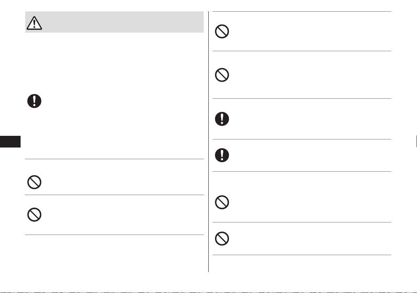Click the vertical divider between the two columns
The width and height of the screenshot is (417, 293).
[x=208, y=142]
